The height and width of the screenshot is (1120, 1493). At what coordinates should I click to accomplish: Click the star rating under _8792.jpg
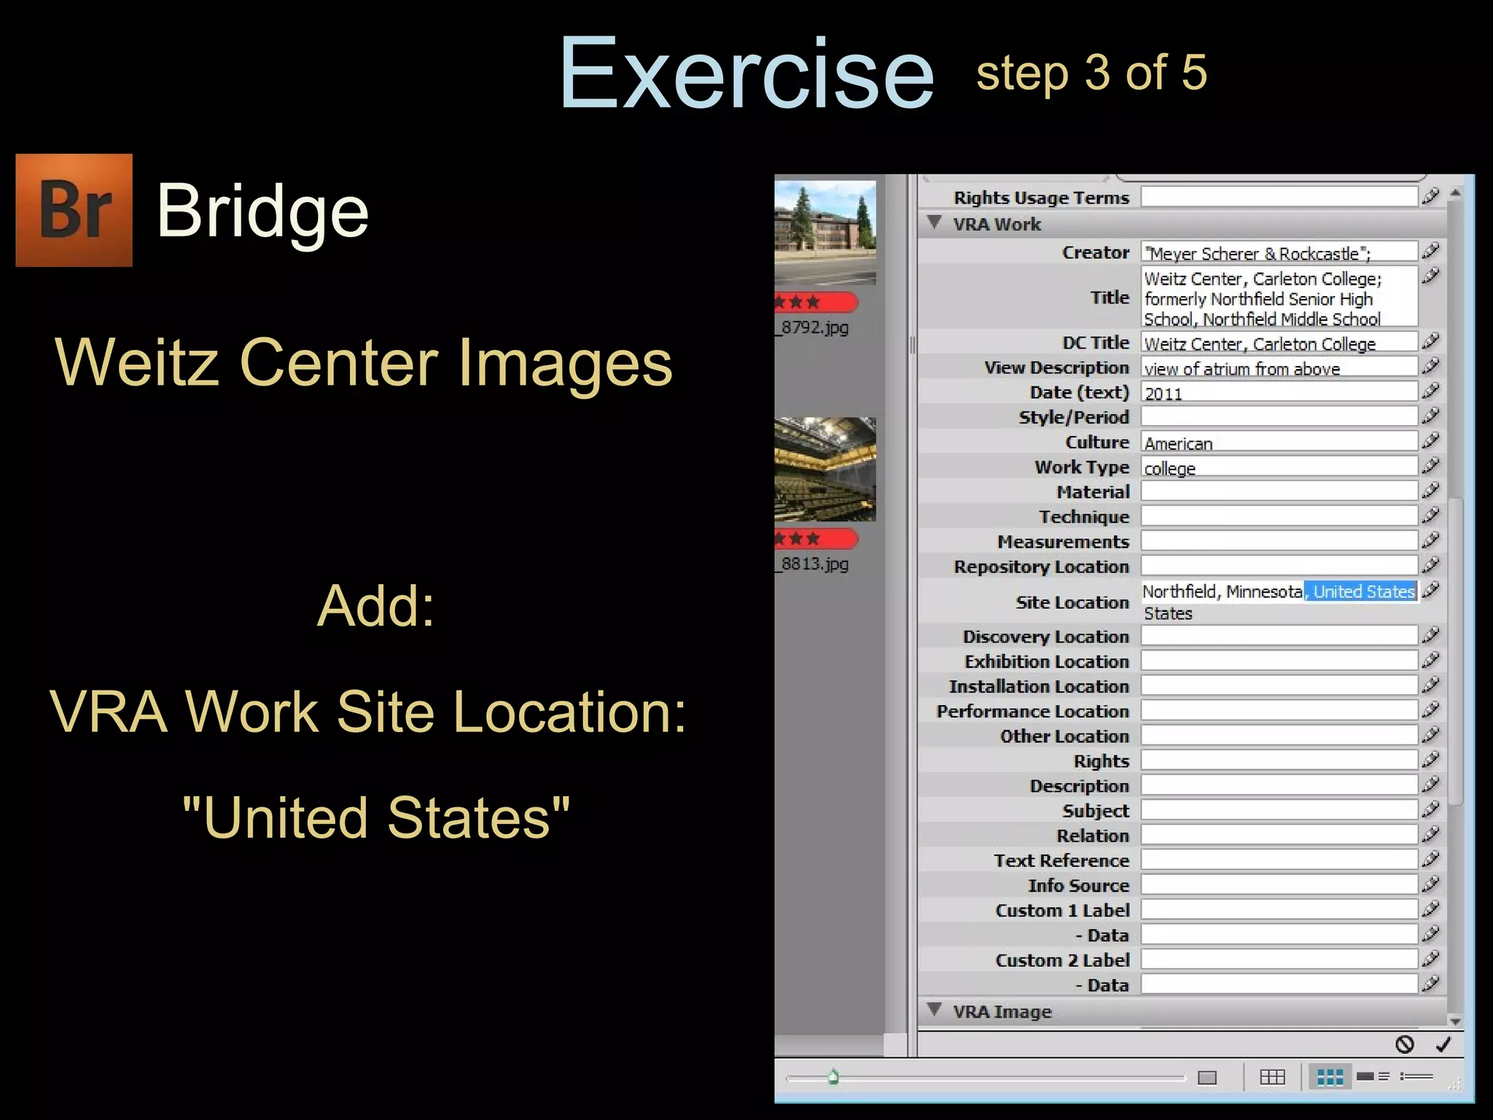click(x=815, y=302)
